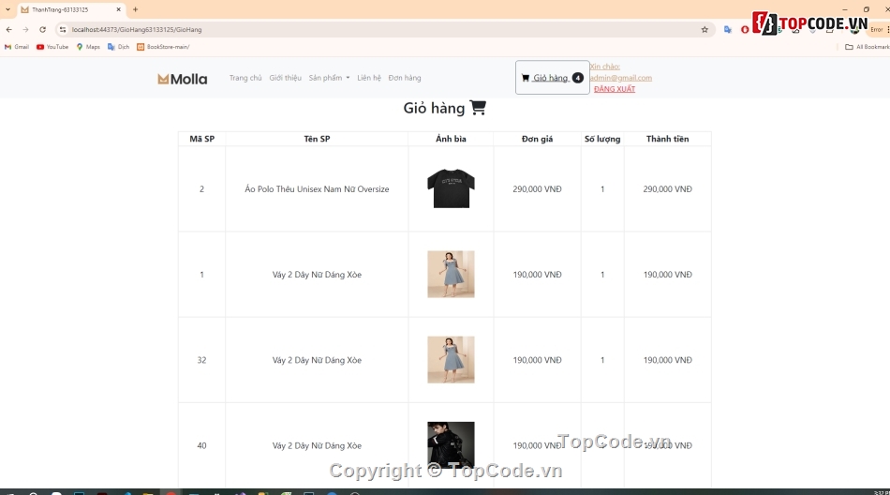The image size is (890, 495).
Task: Bookmark this page with the star icon
Action: 705,29
